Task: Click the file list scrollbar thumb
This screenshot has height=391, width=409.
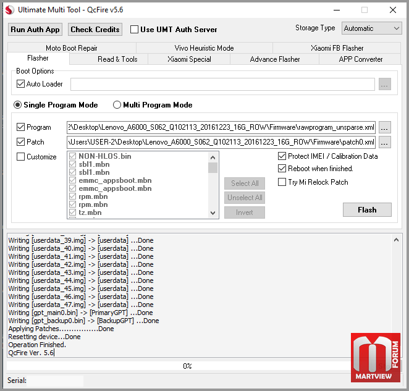Action: tap(213, 167)
